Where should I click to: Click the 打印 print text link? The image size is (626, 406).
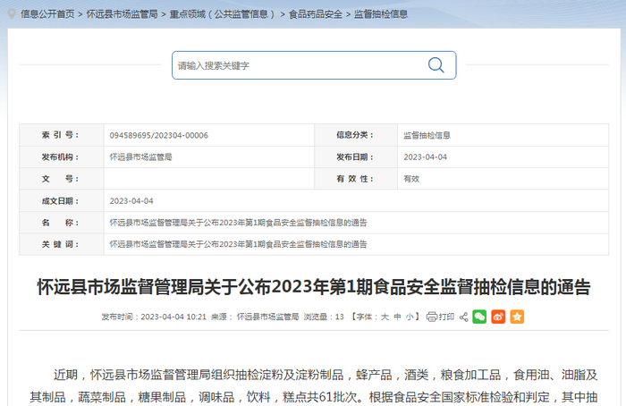(x=446, y=317)
